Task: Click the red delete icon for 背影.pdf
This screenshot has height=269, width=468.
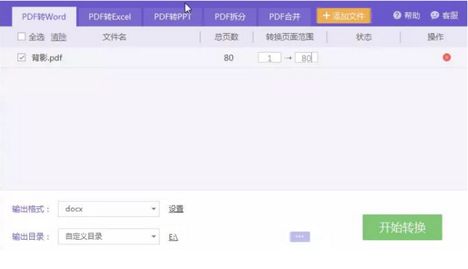Action: point(446,57)
